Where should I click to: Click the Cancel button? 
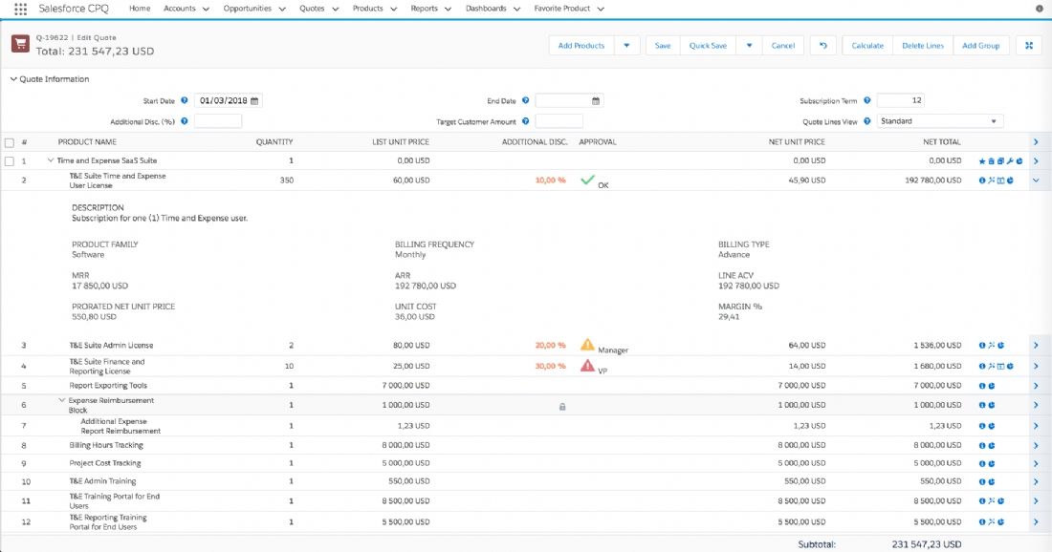tap(783, 46)
